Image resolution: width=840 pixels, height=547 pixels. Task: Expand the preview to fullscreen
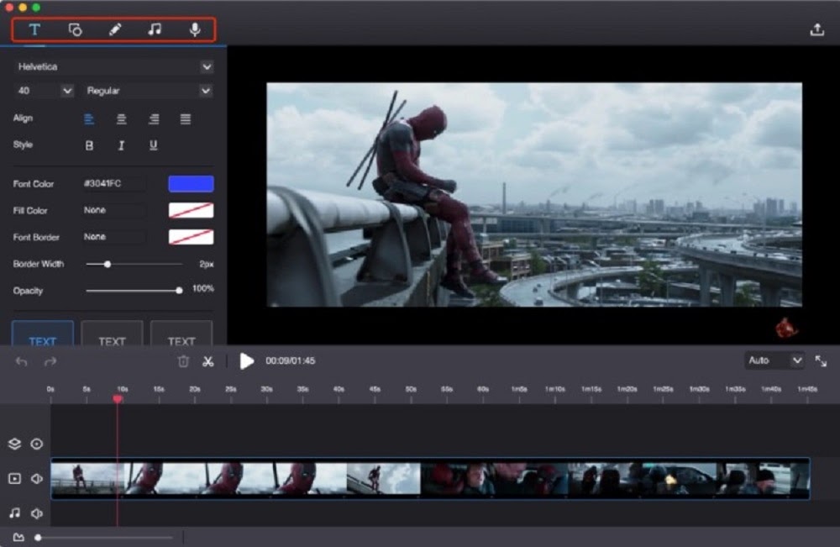click(821, 361)
